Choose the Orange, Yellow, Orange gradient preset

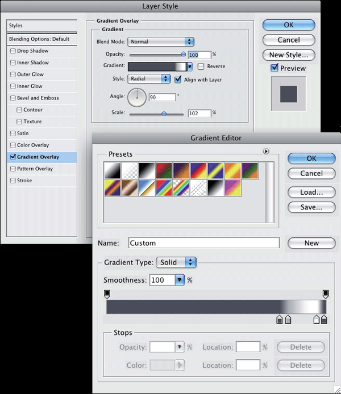[x=233, y=171]
